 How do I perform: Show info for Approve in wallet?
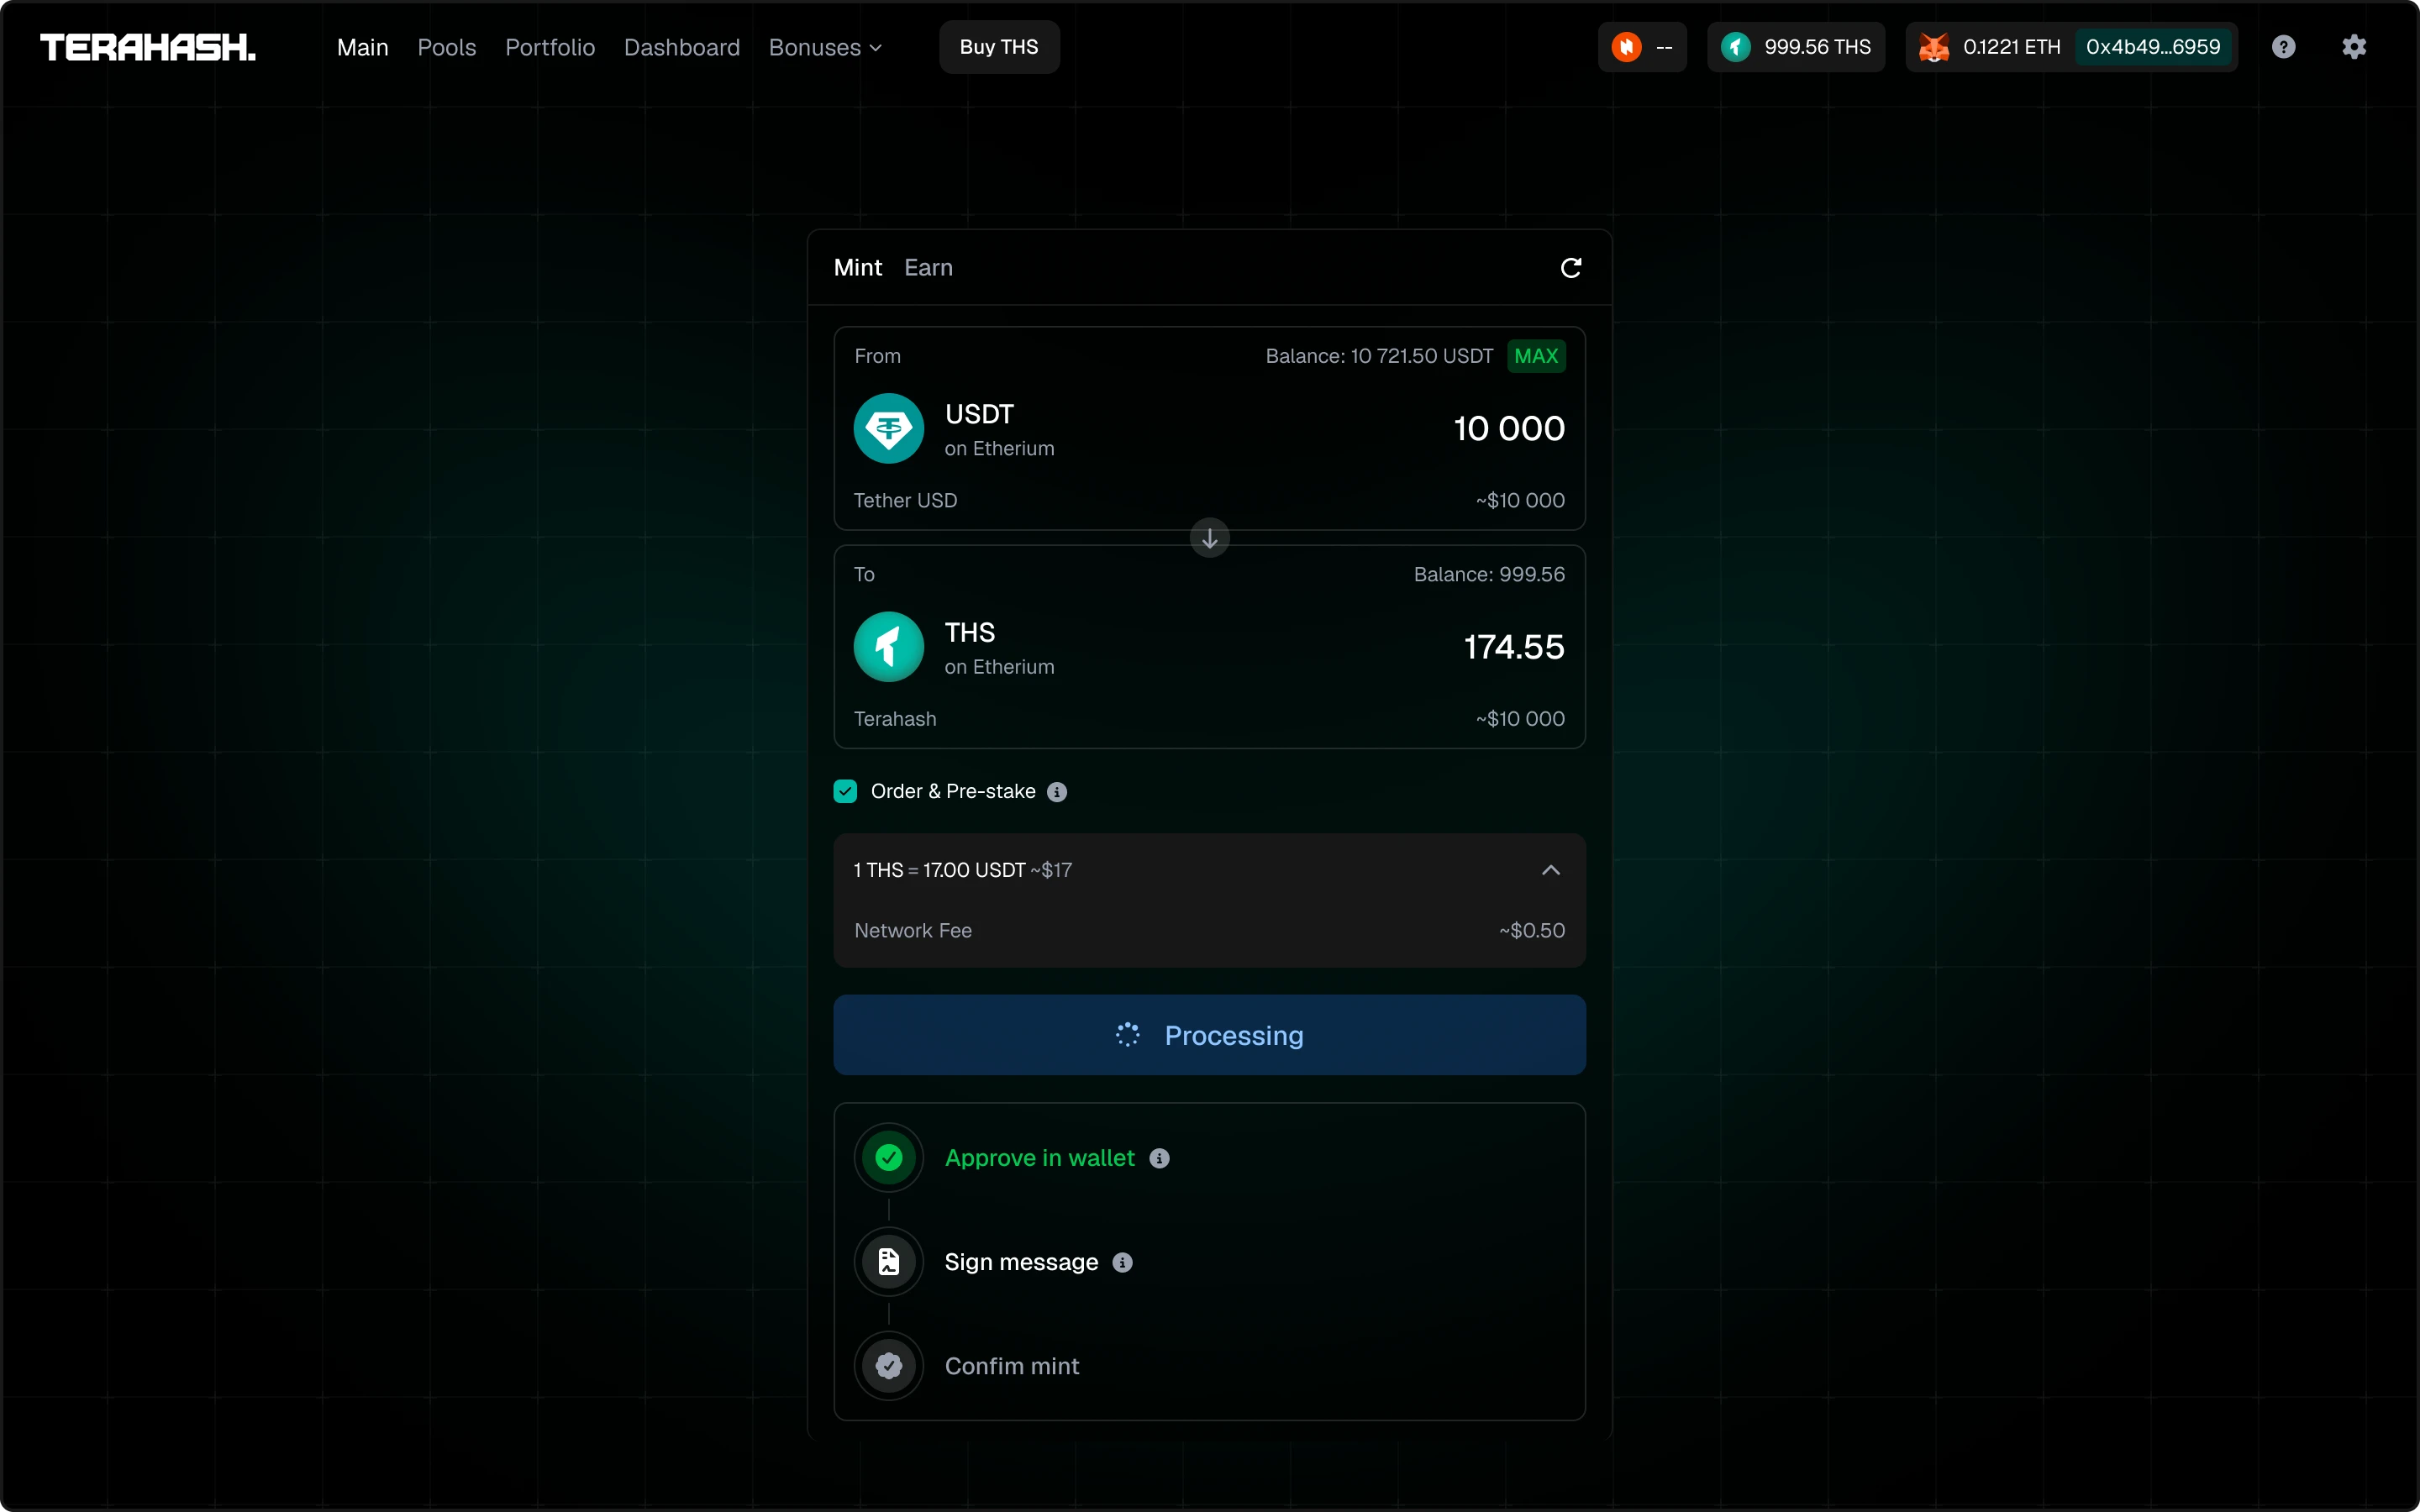point(1159,1158)
